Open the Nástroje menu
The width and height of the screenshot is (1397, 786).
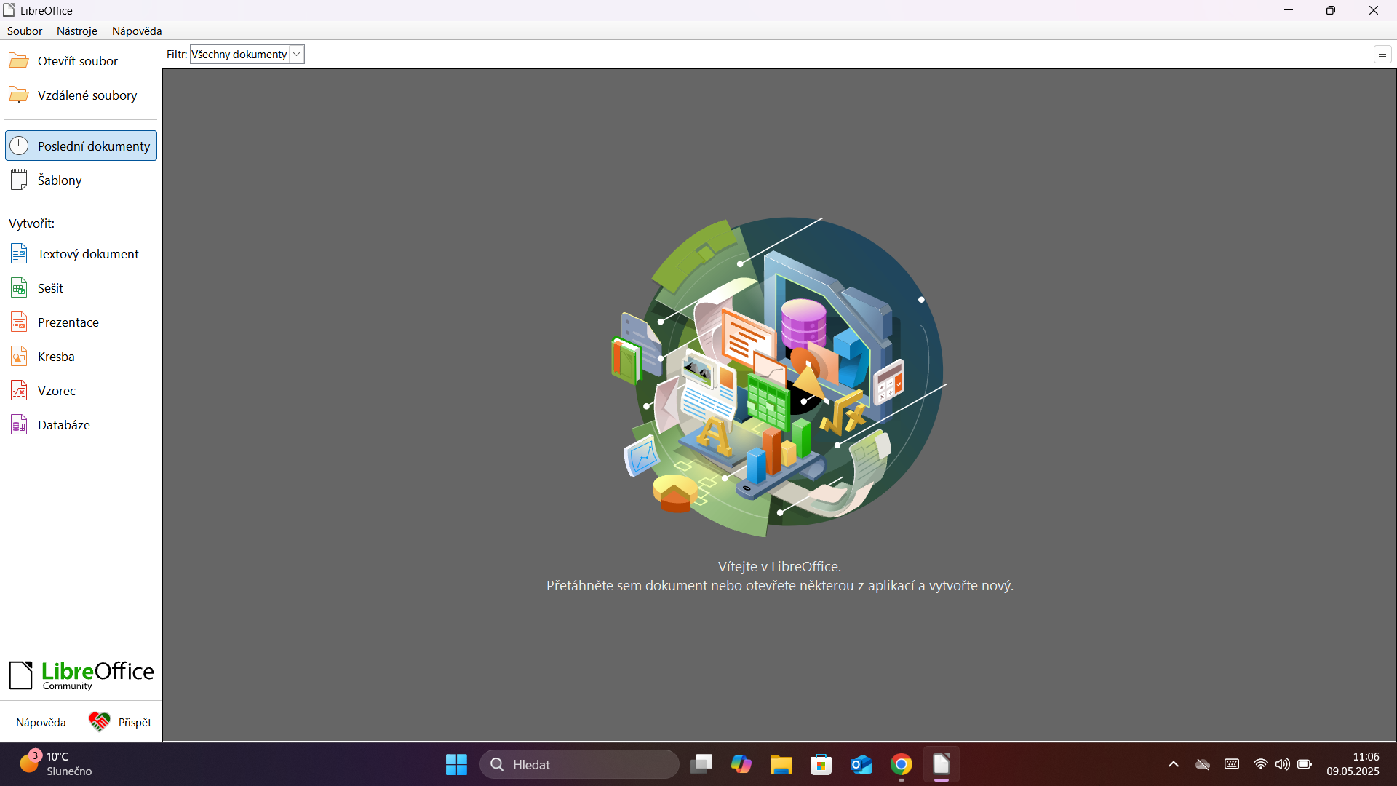coord(76,31)
